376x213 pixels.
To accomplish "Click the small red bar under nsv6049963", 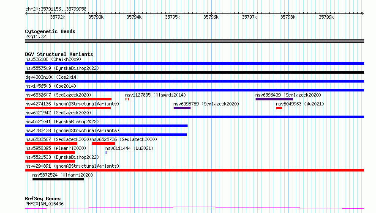I will tap(279, 108).
